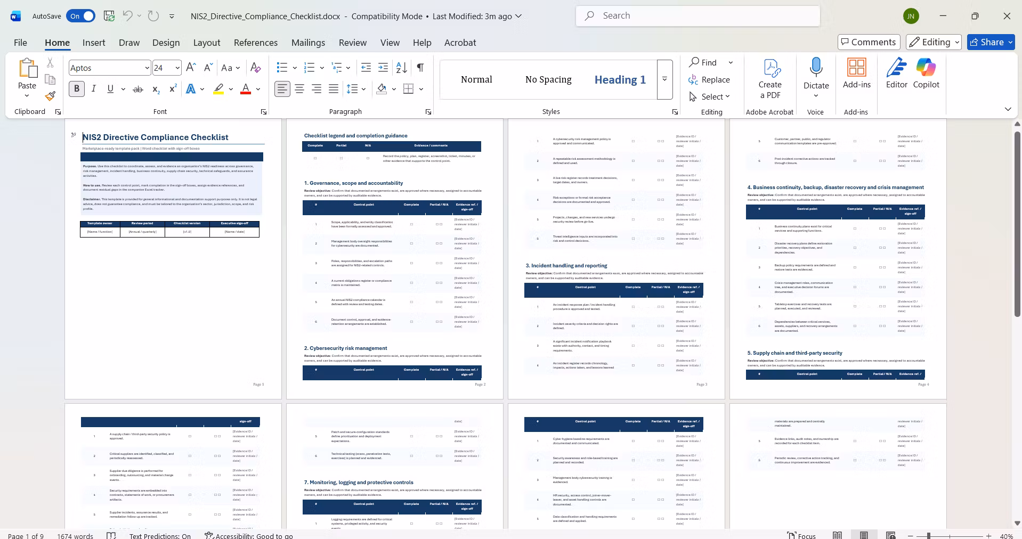Image resolution: width=1022 pixels, height=539 pixels.
Task: Click the Show/Hide paragraph marks icon
Action: coord(420,68)
